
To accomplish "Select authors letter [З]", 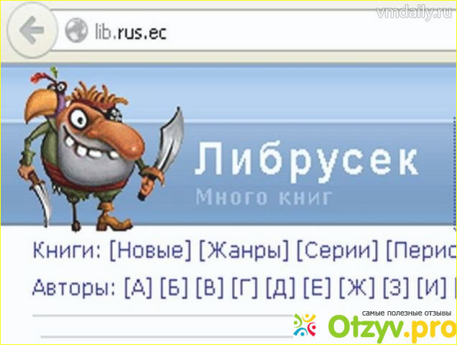I will 396,288.
